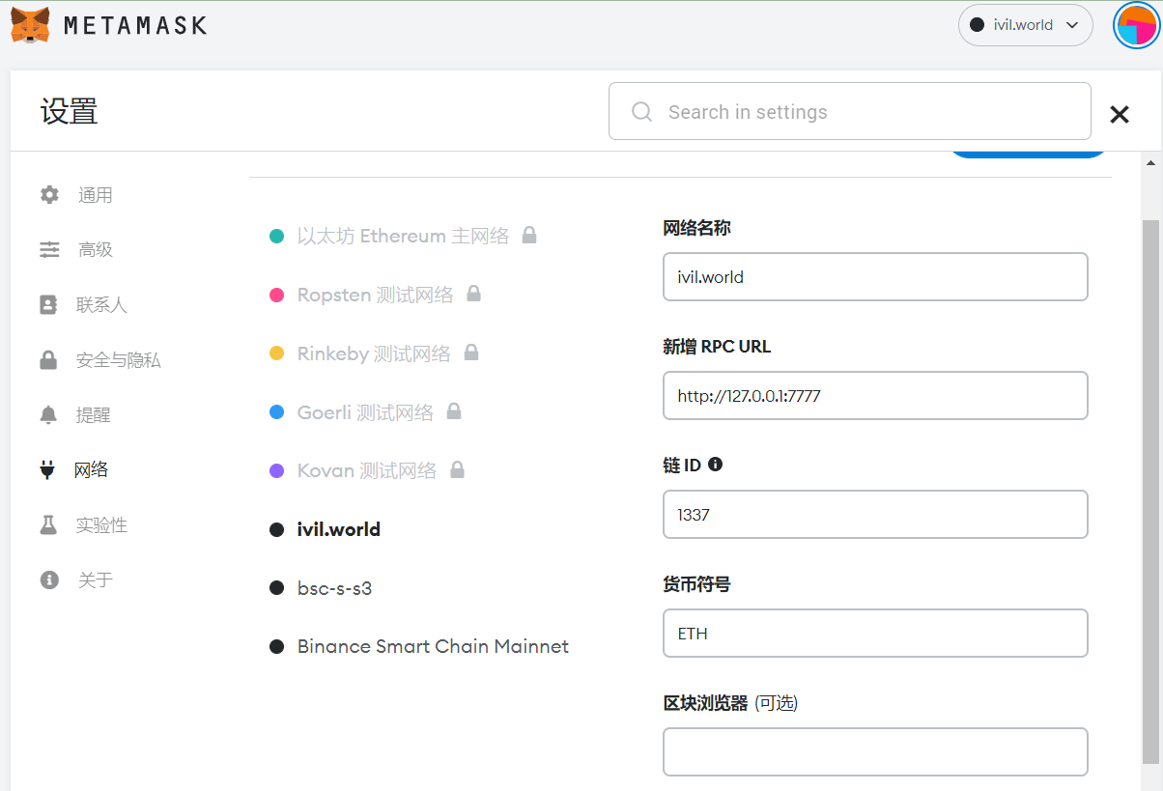Click the contact book icon beside 联系人
The width and height of the screenshot is (1163, 791).
[x=48, y=305]
